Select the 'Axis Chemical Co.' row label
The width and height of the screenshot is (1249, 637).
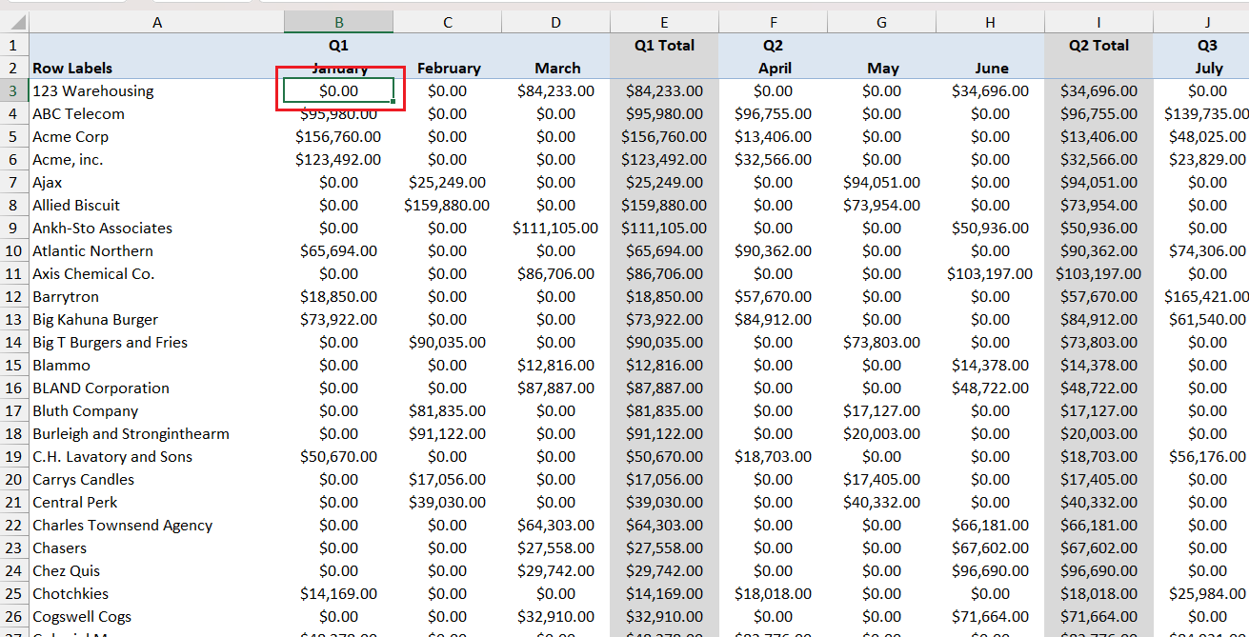click(93, 274)
